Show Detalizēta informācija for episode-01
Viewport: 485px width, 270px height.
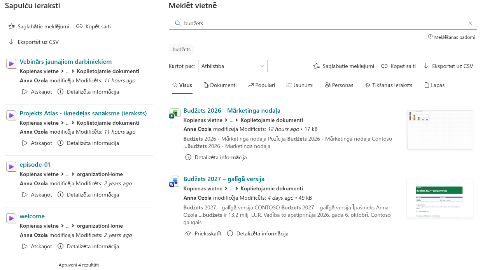88,195
